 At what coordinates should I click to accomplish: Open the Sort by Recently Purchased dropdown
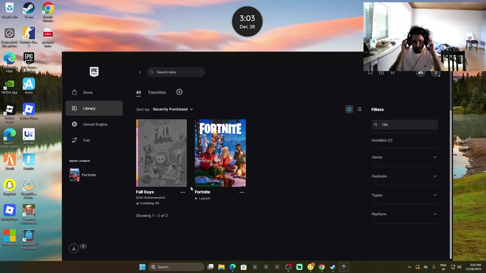point(173,109)
